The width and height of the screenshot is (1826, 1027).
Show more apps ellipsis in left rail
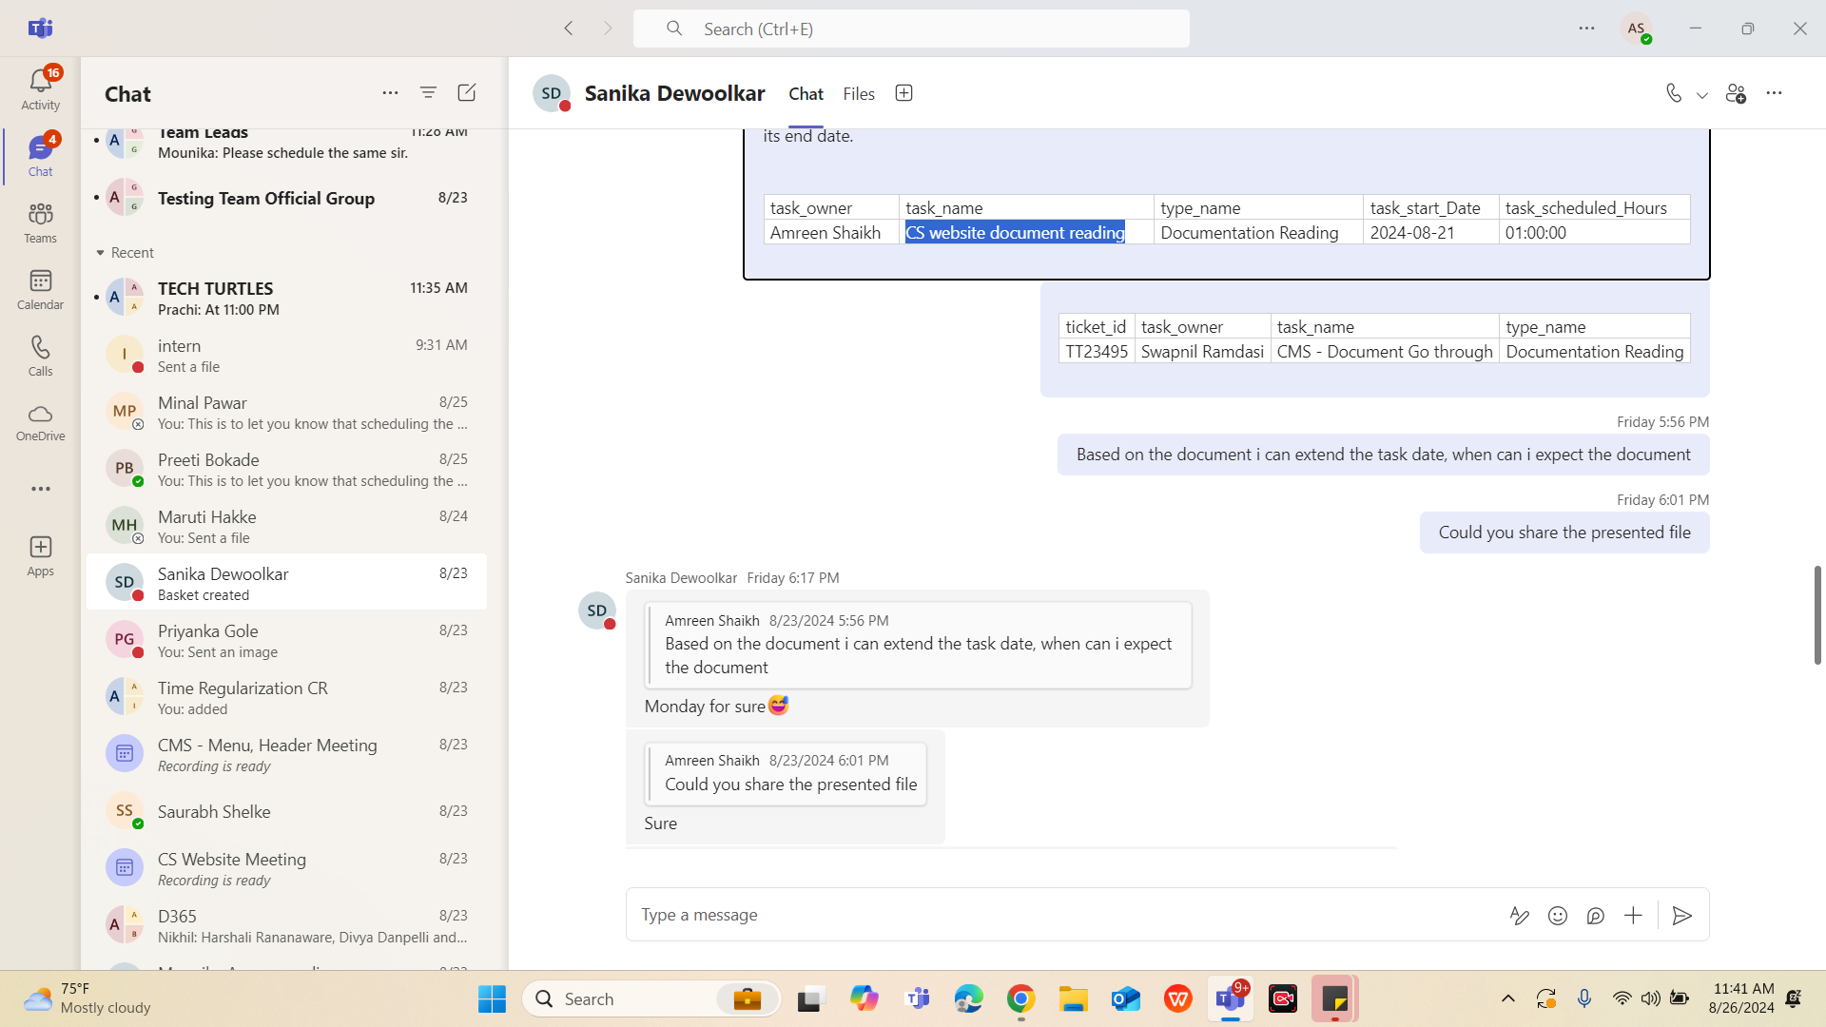(x=40, y=489)
